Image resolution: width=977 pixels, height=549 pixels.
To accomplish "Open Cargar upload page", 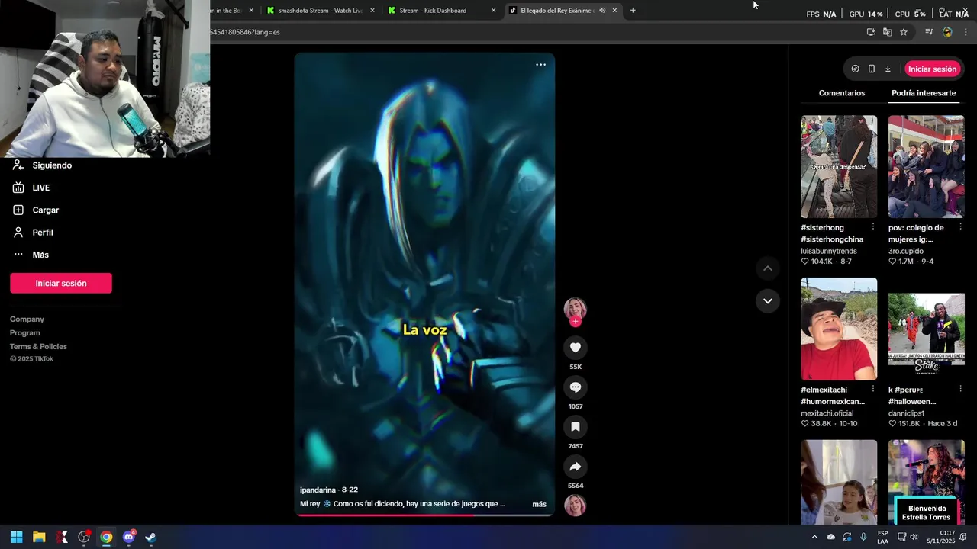I will (35, 210).
